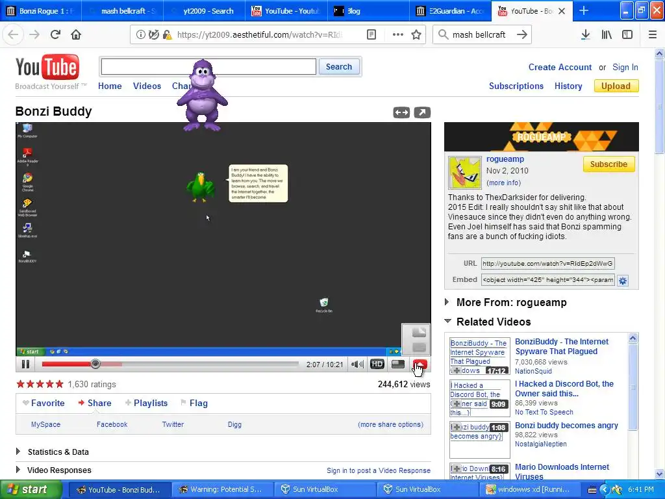Viewport: 665px width, 499px height.
Task: Rate the video with fifth star
Action: (59, 385)
